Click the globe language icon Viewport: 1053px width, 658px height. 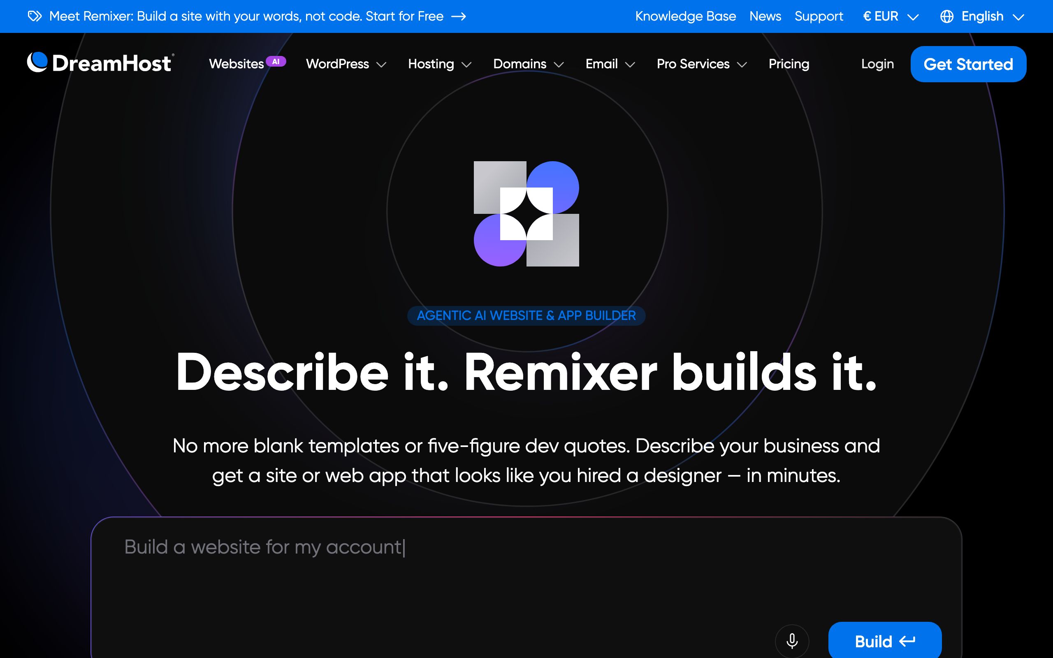point(947,16)
